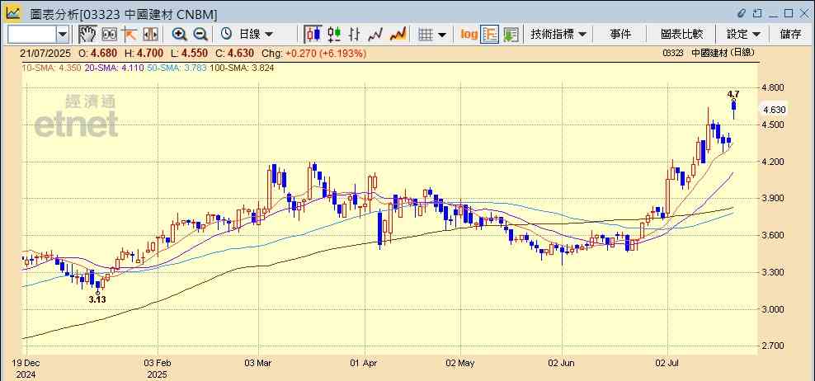Click the 02 Jul date axis label
This screenshot has width=815, height=381.
coord(668,364)
